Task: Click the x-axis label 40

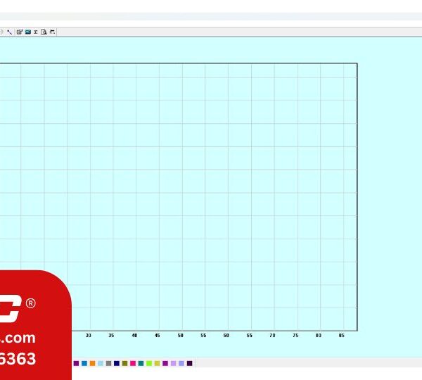Action: [x=134, y=335]
